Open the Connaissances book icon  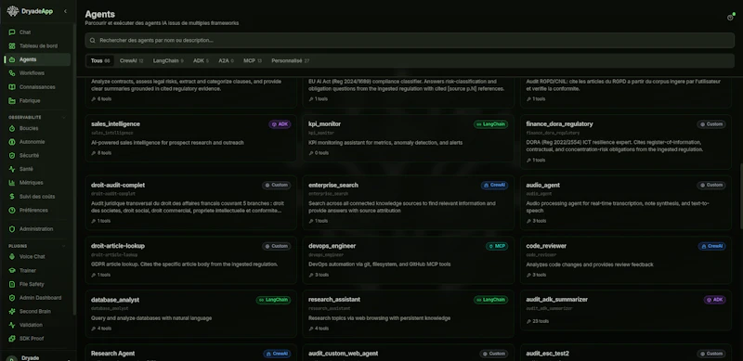pyautogui.click(x=12, y=87)
